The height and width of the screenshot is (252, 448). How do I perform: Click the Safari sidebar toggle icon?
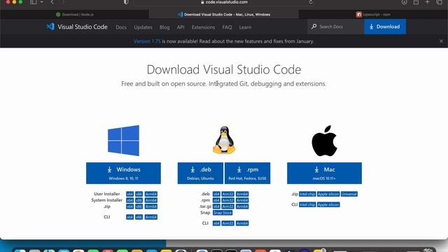pos(34,2)
